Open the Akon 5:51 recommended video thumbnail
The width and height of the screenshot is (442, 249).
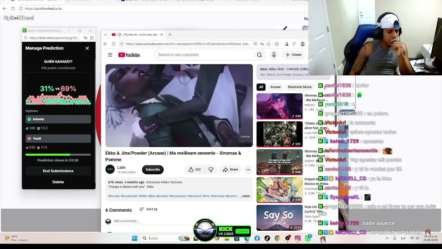pos(279,134)
